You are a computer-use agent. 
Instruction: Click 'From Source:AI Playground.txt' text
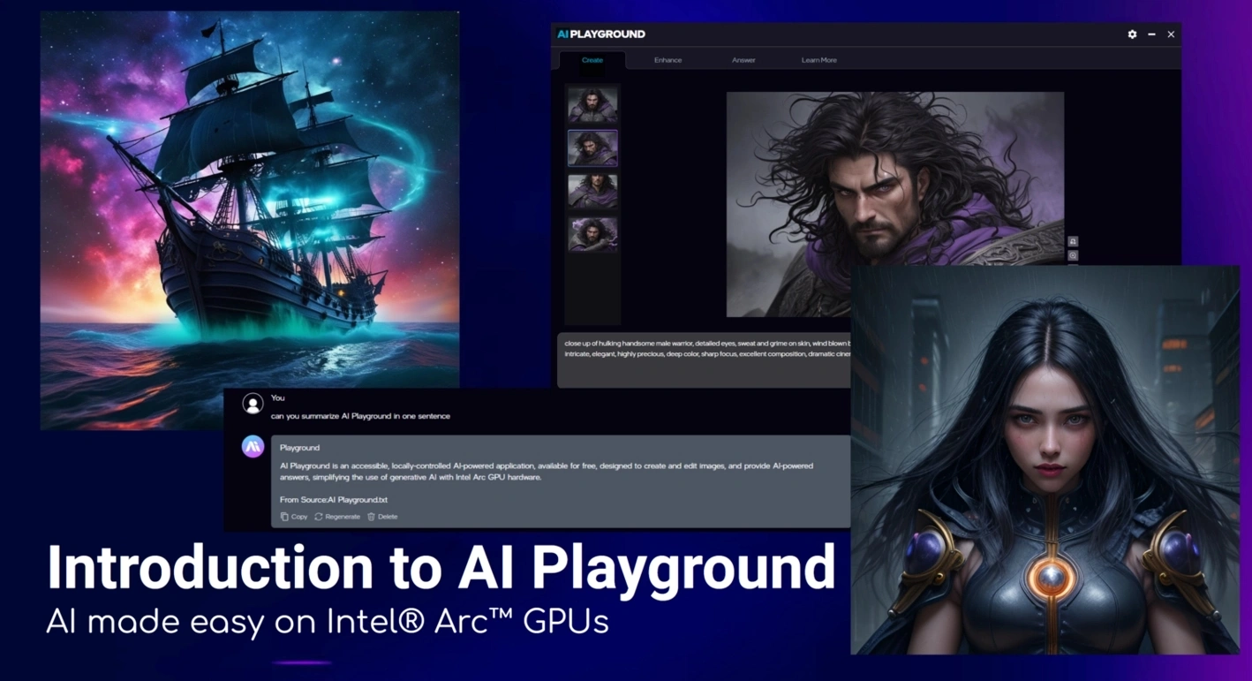click(334, 500)
